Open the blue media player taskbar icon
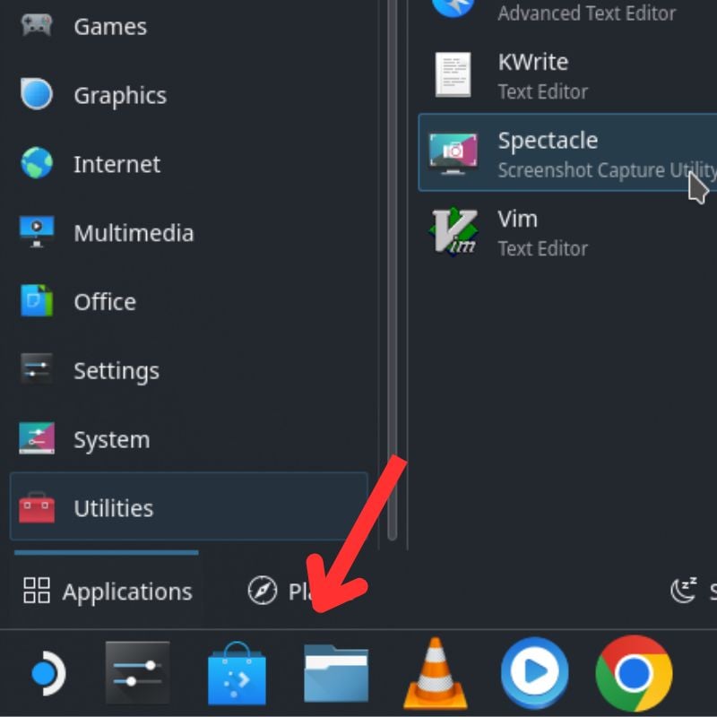 coord(534,673)
